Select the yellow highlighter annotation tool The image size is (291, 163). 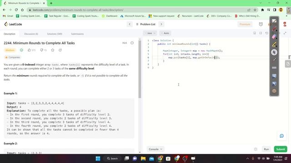(274, 44)
